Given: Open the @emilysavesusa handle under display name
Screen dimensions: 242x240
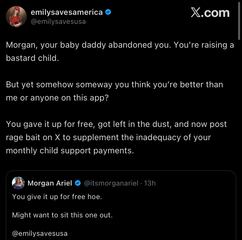Looking at the screenshot, I should pyautogui.click(x=58, y=22).
